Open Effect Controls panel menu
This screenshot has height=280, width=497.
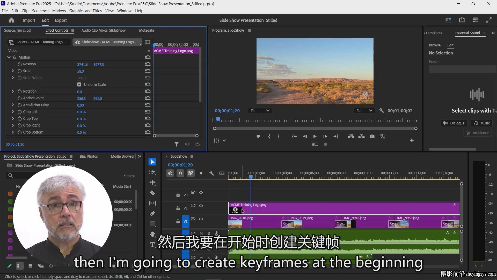tap(73, 31)
